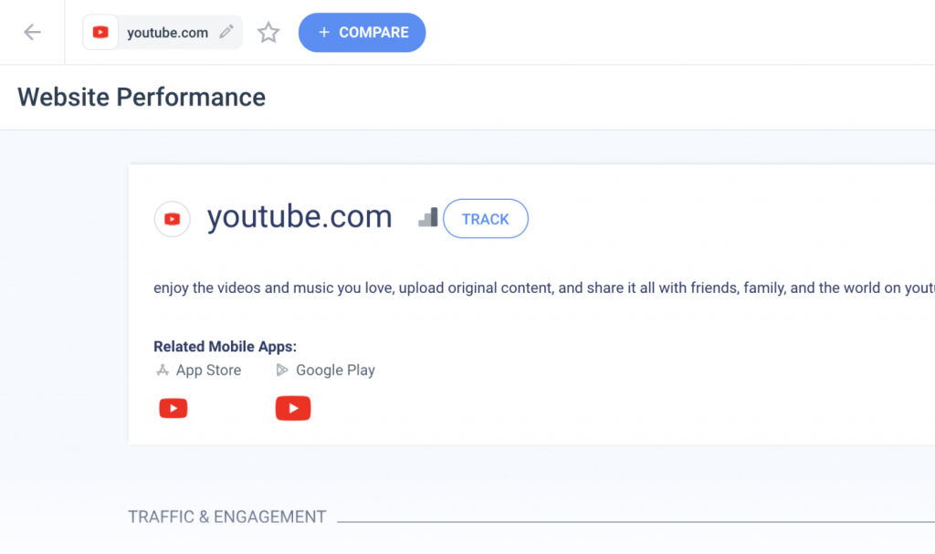Click the large youtube.com title
The image size is (935, 554).
point(299,218)
